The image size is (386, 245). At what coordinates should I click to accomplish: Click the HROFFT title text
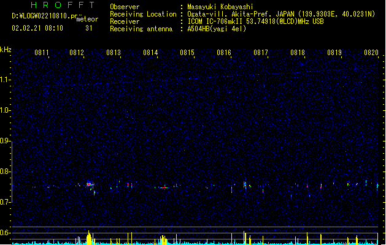63,5
